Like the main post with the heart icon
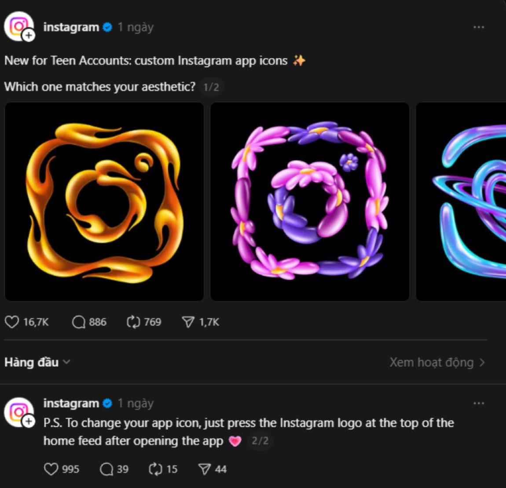The image size is (506, 488). coord(11,322)
